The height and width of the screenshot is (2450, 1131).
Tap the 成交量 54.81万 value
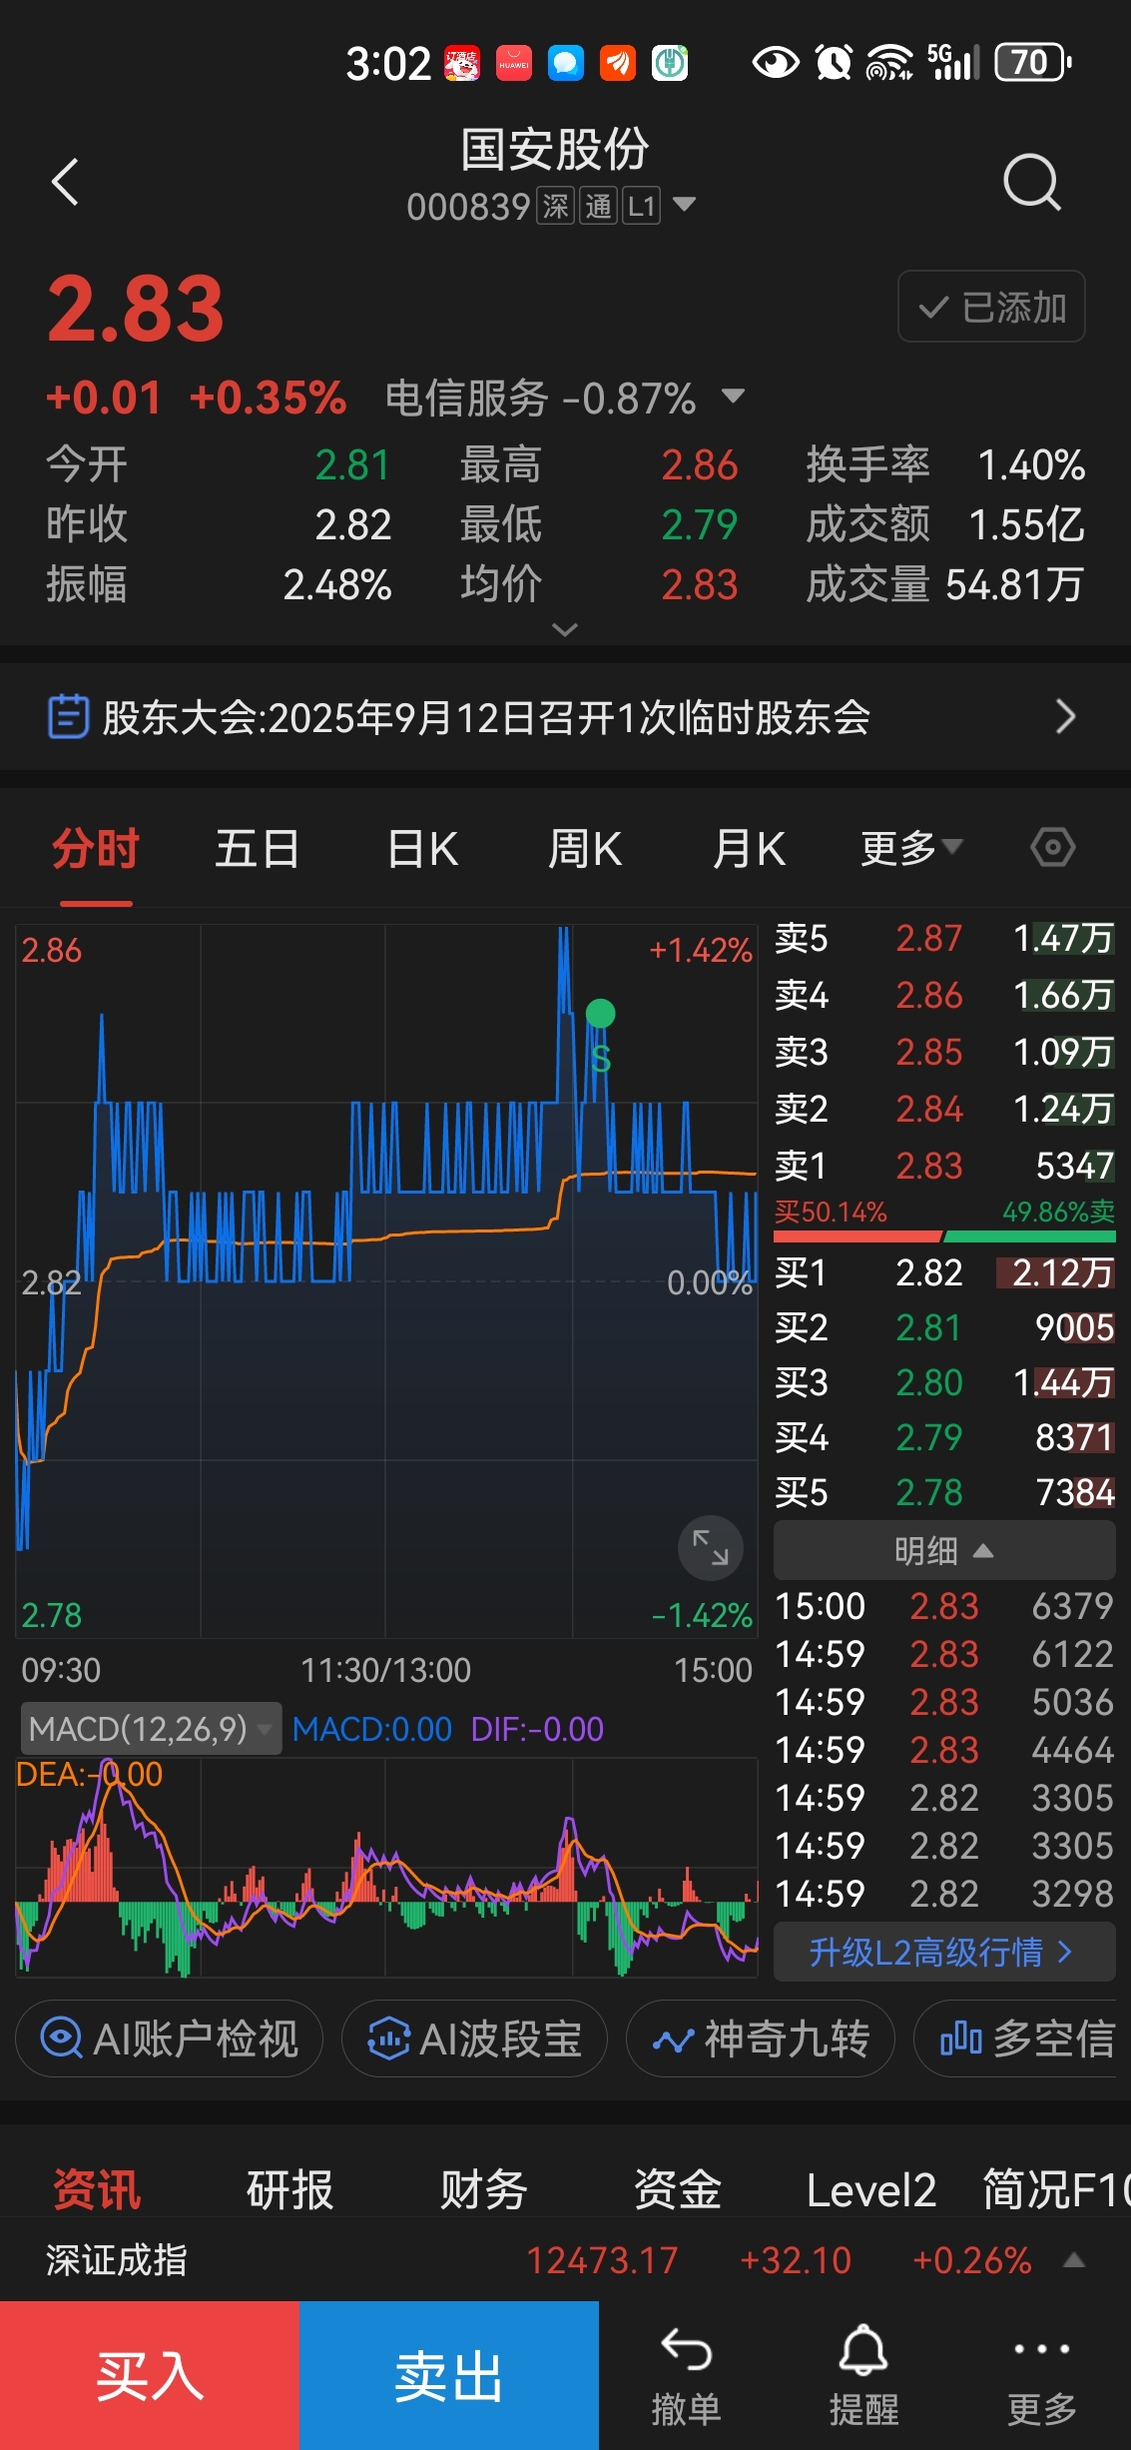click(x=1014, y=584)
